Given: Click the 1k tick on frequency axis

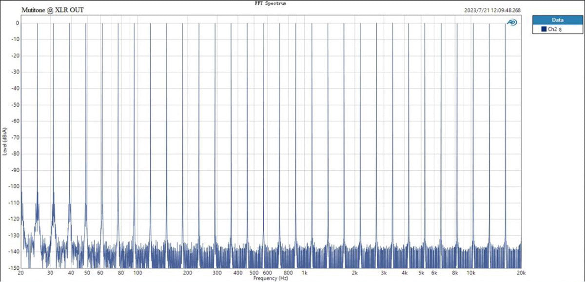Looking at the screenshot, I should [x=305, y=273].
